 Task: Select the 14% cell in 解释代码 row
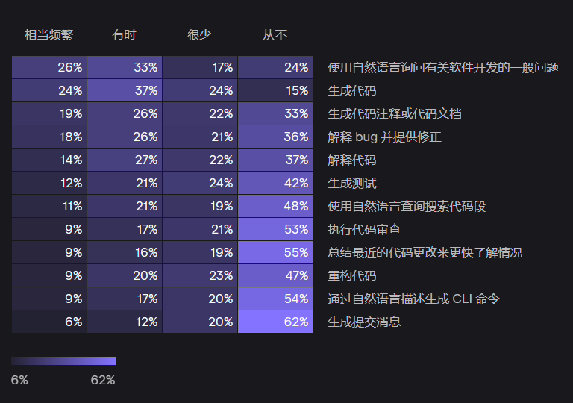click(x=49, y=160)
